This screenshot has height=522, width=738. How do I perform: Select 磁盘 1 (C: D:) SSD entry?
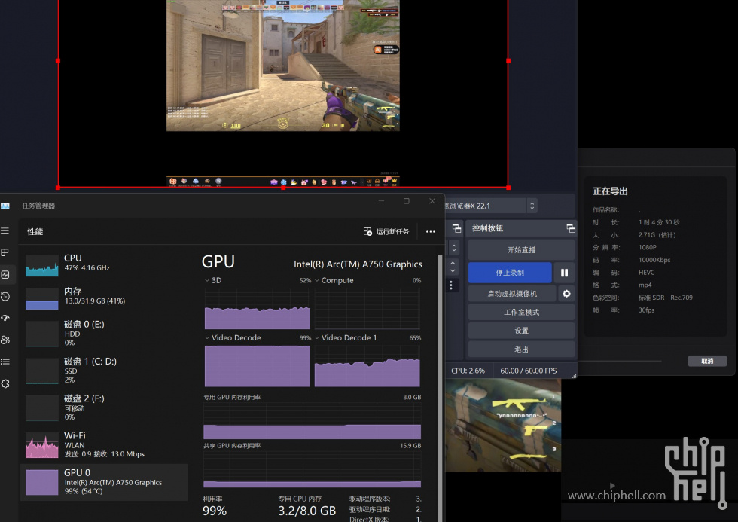[x=104, y=371]
